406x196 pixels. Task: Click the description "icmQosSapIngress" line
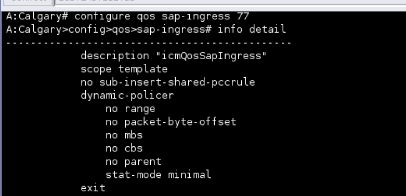click(174, 56)
